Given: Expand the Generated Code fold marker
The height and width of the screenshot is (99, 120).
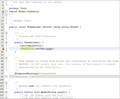Looking at the screenshot, I should click(x=6, y=76).
